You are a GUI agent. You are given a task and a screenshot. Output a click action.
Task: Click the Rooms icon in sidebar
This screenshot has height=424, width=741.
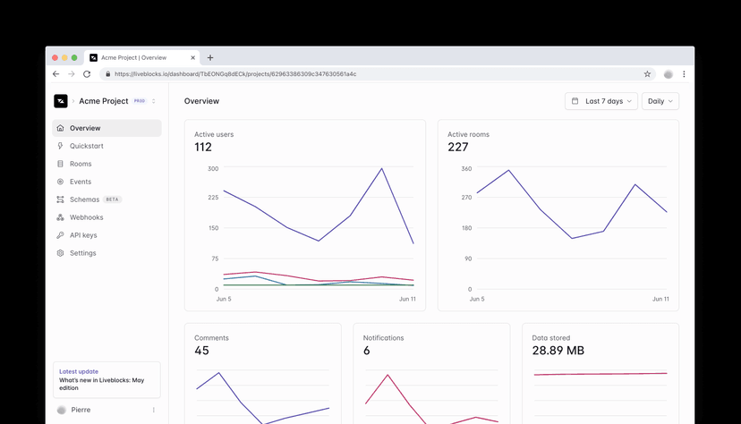(60, 164)
